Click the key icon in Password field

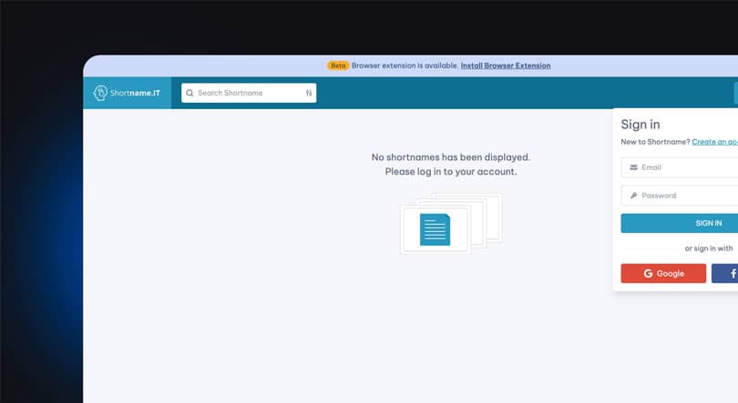click(x=633, y=196)
